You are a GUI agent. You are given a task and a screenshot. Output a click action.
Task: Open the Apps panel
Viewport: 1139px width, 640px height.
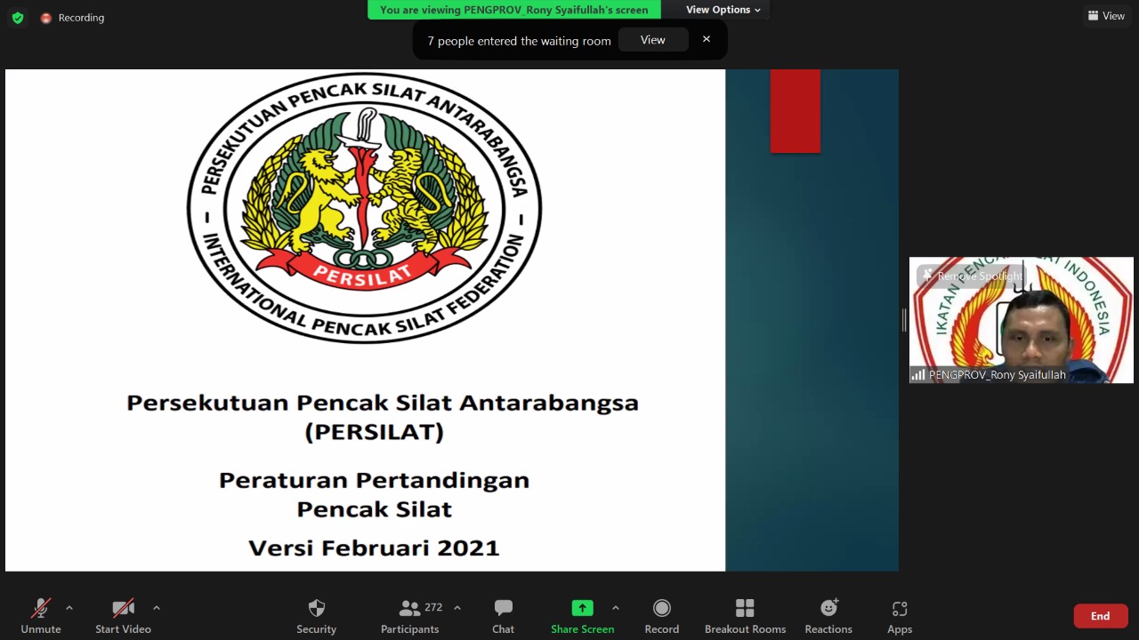coord(900,615)
